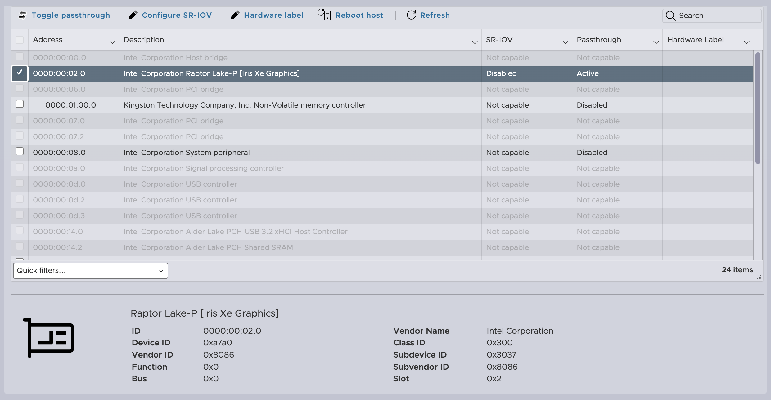Click the Hardware label pencil icon
Viewport: 771px width, 400px height.
pyautogui.click(x=235, y=15)
